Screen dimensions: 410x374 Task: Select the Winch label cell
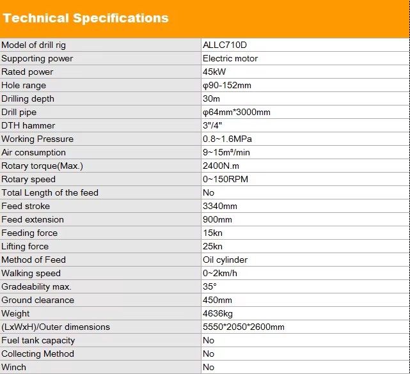[x=100, y=367]
